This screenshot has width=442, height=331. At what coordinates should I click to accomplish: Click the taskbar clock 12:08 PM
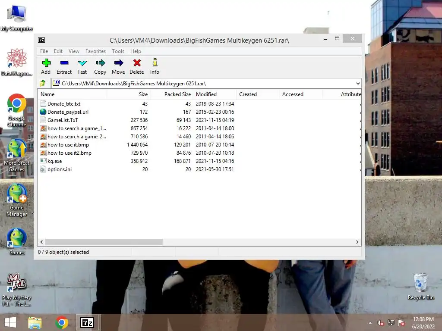click(423, 319)
